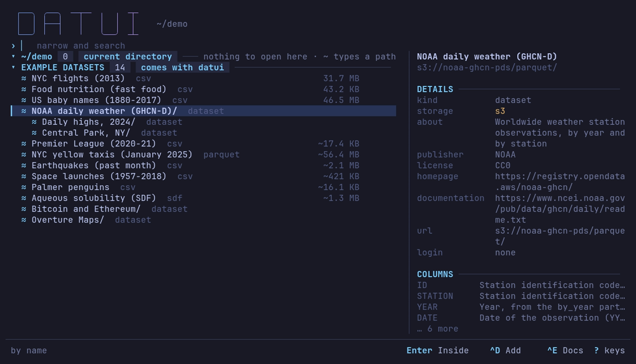Screen dimensions: 636x364
Task: Click the ≈ icon next to Bitcoin and Ethereum/
Action: tap(24, 209)
